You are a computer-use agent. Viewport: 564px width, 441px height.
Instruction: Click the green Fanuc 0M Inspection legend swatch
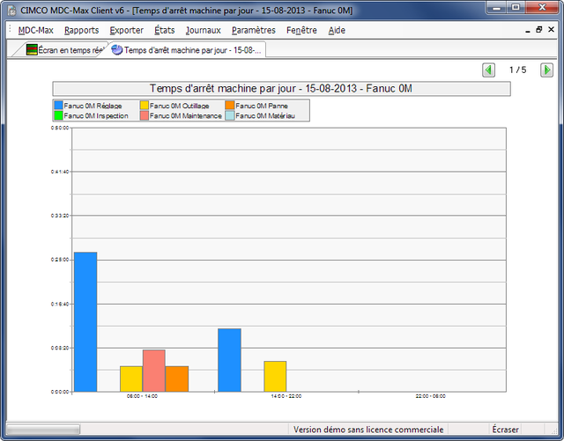[x=58, y=115]
